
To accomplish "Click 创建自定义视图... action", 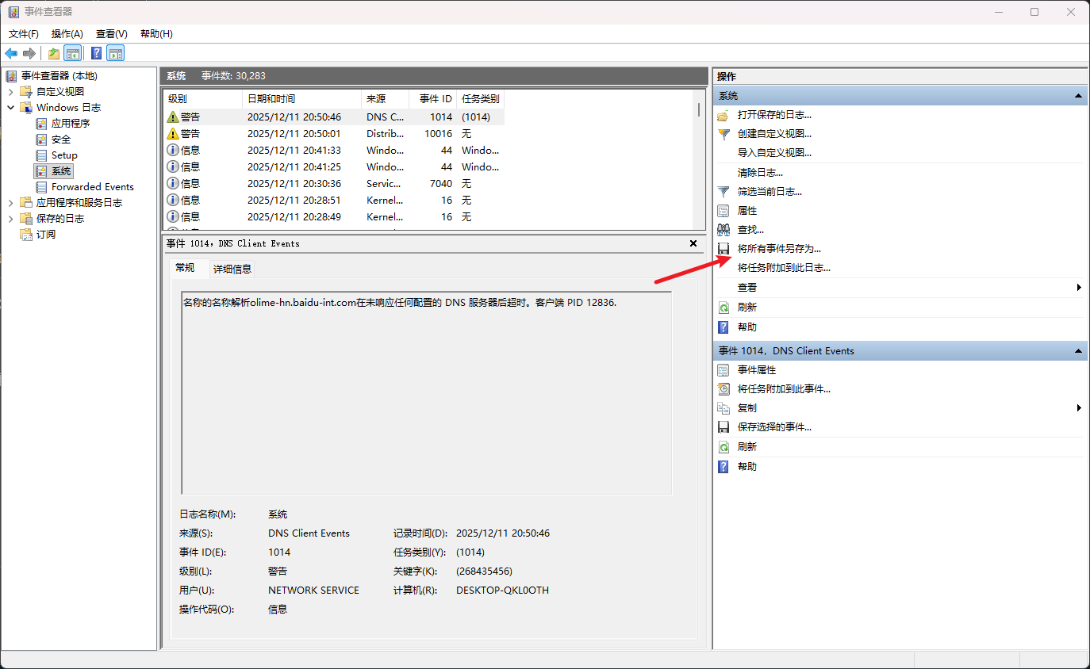I will [x=774, y=134].
